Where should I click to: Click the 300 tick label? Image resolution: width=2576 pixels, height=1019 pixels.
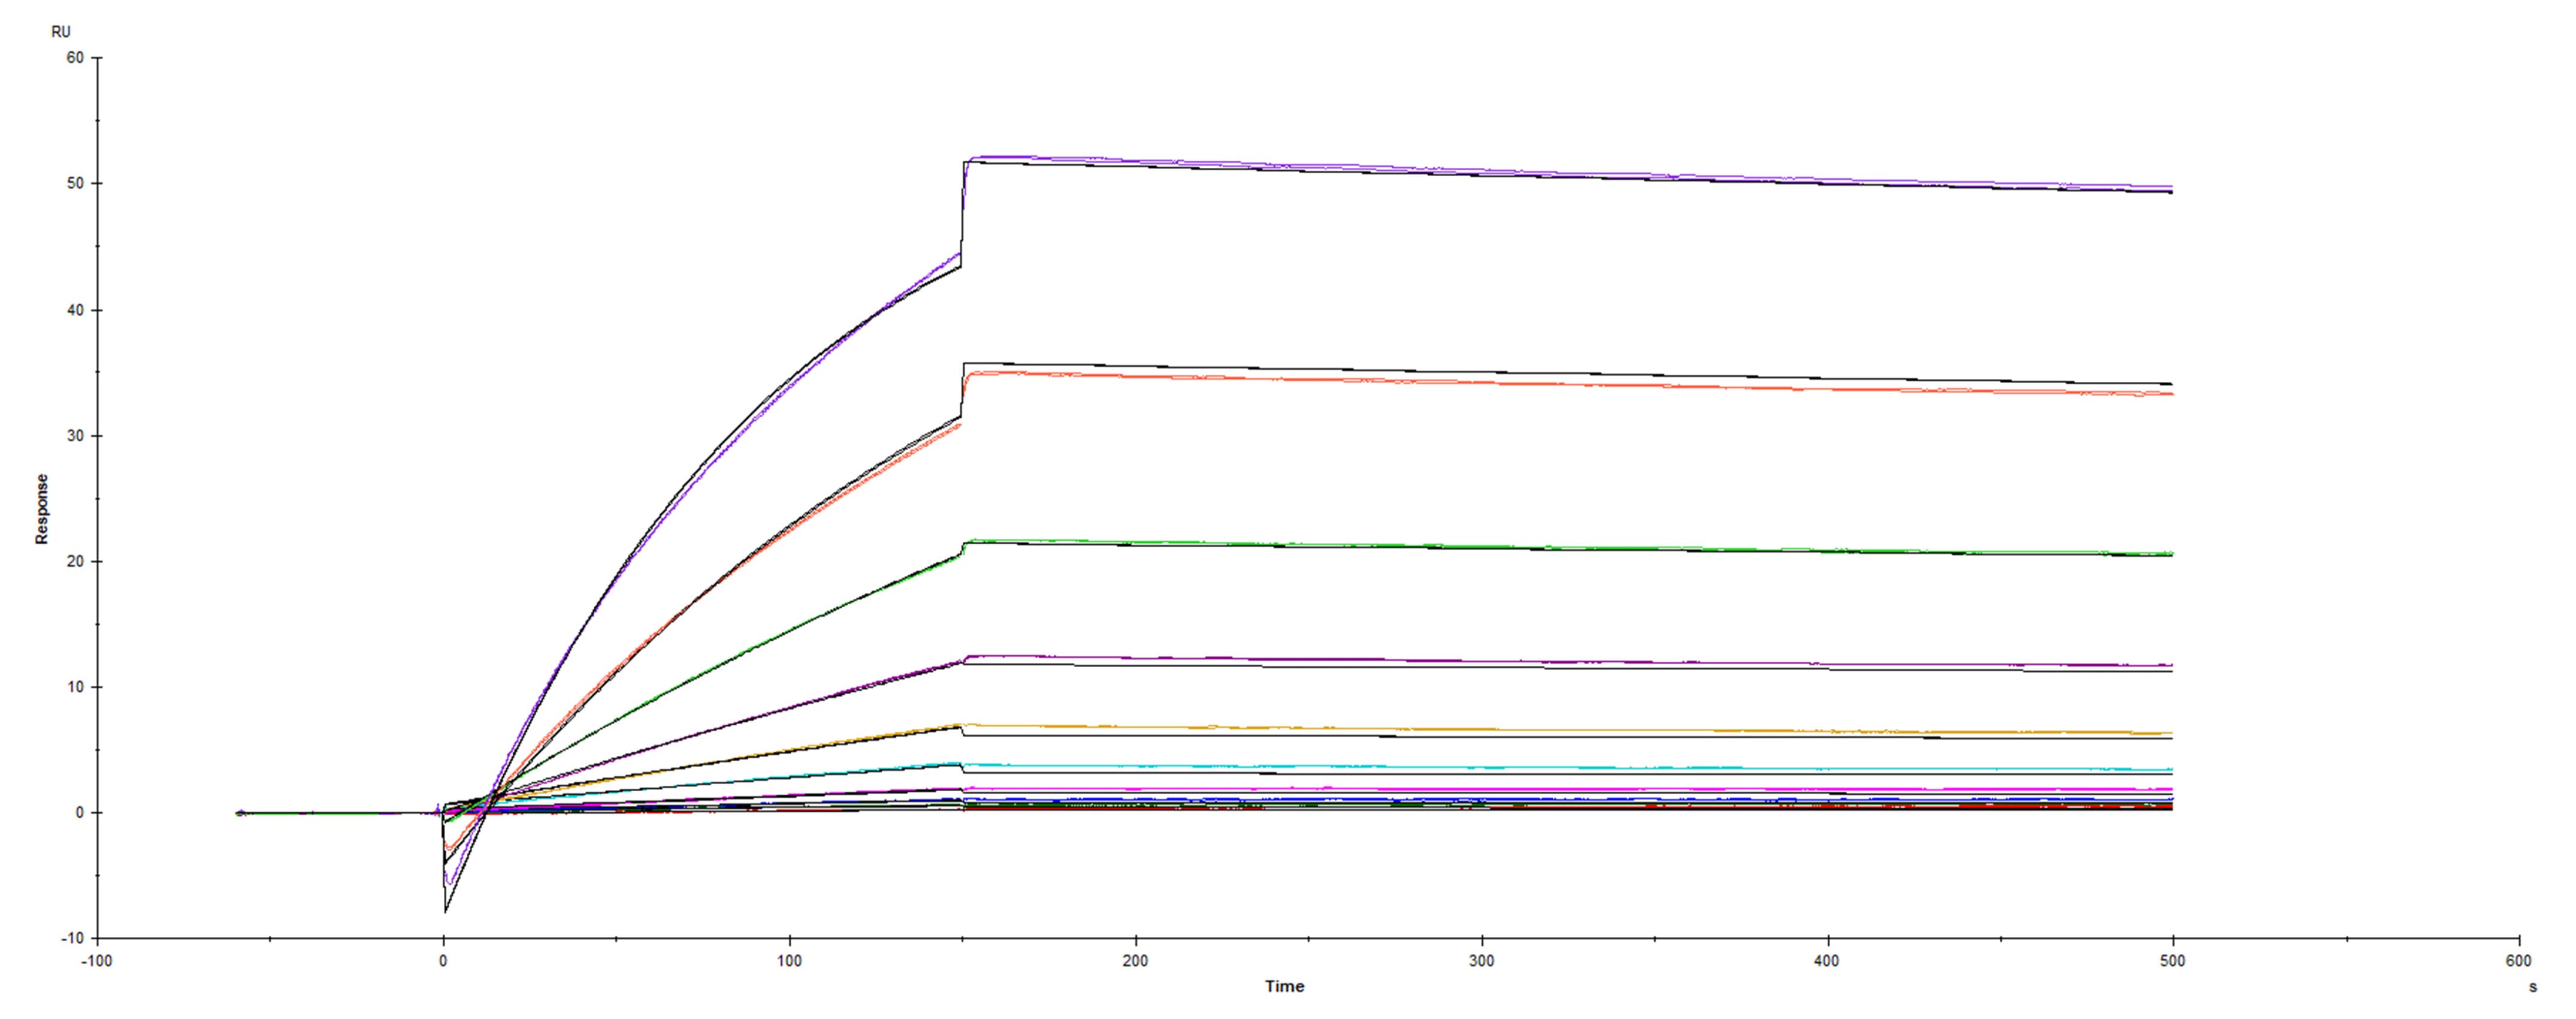tap(1481, 961)
